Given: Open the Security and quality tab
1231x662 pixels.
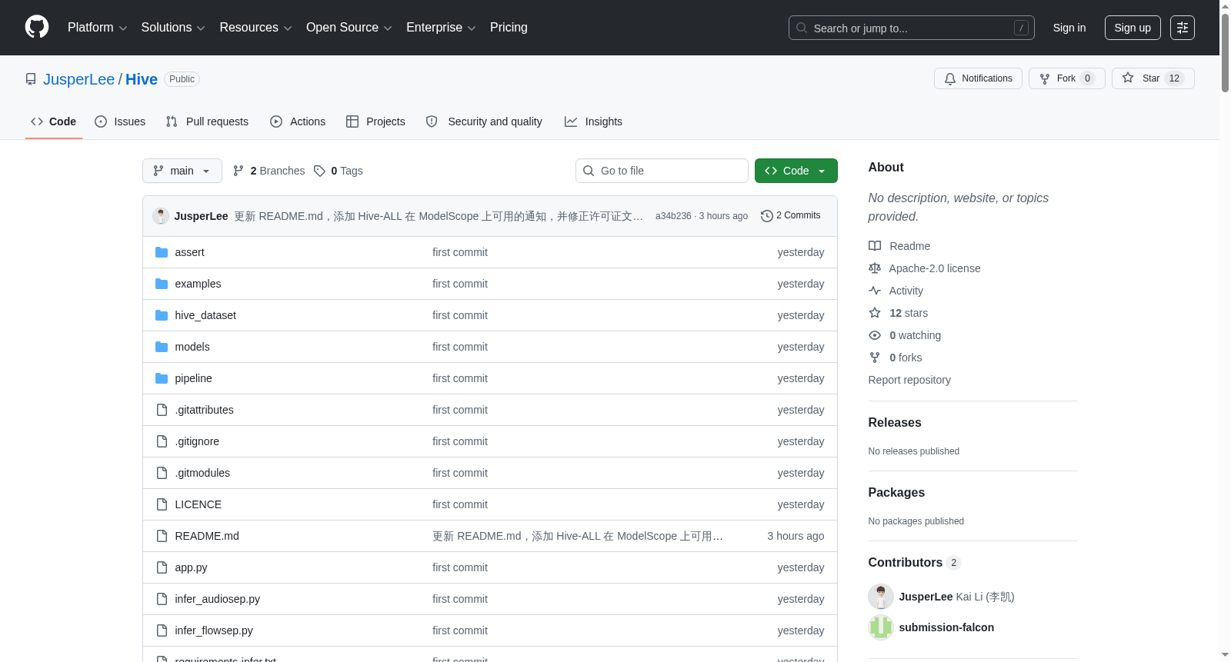Looking at the screenshot, I should [484, 121].
